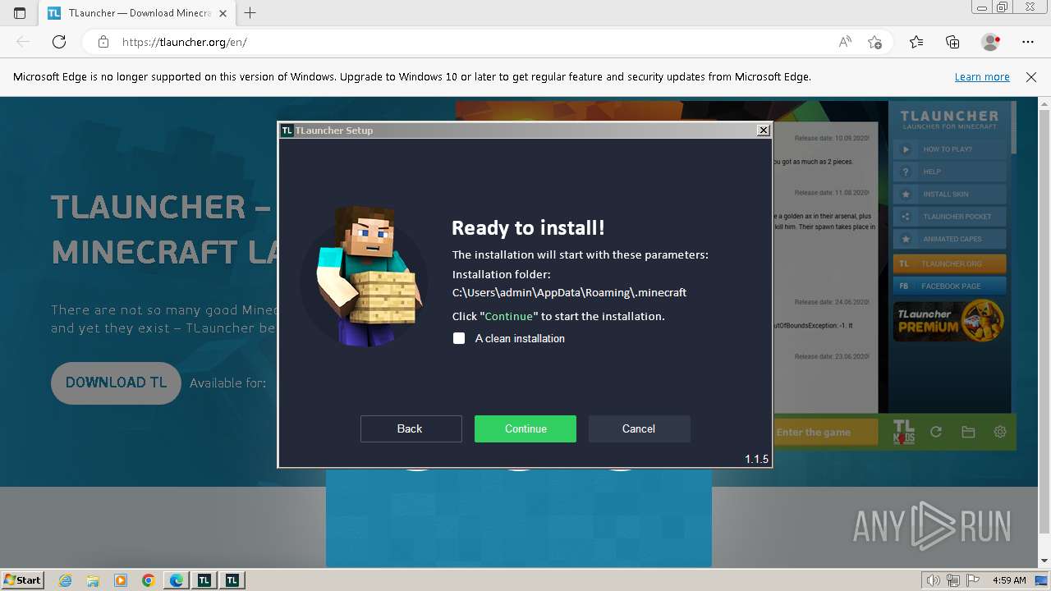Screen dimensions: 1051x591
Task: Open the Learn more link
Action: tap(982, 76)
